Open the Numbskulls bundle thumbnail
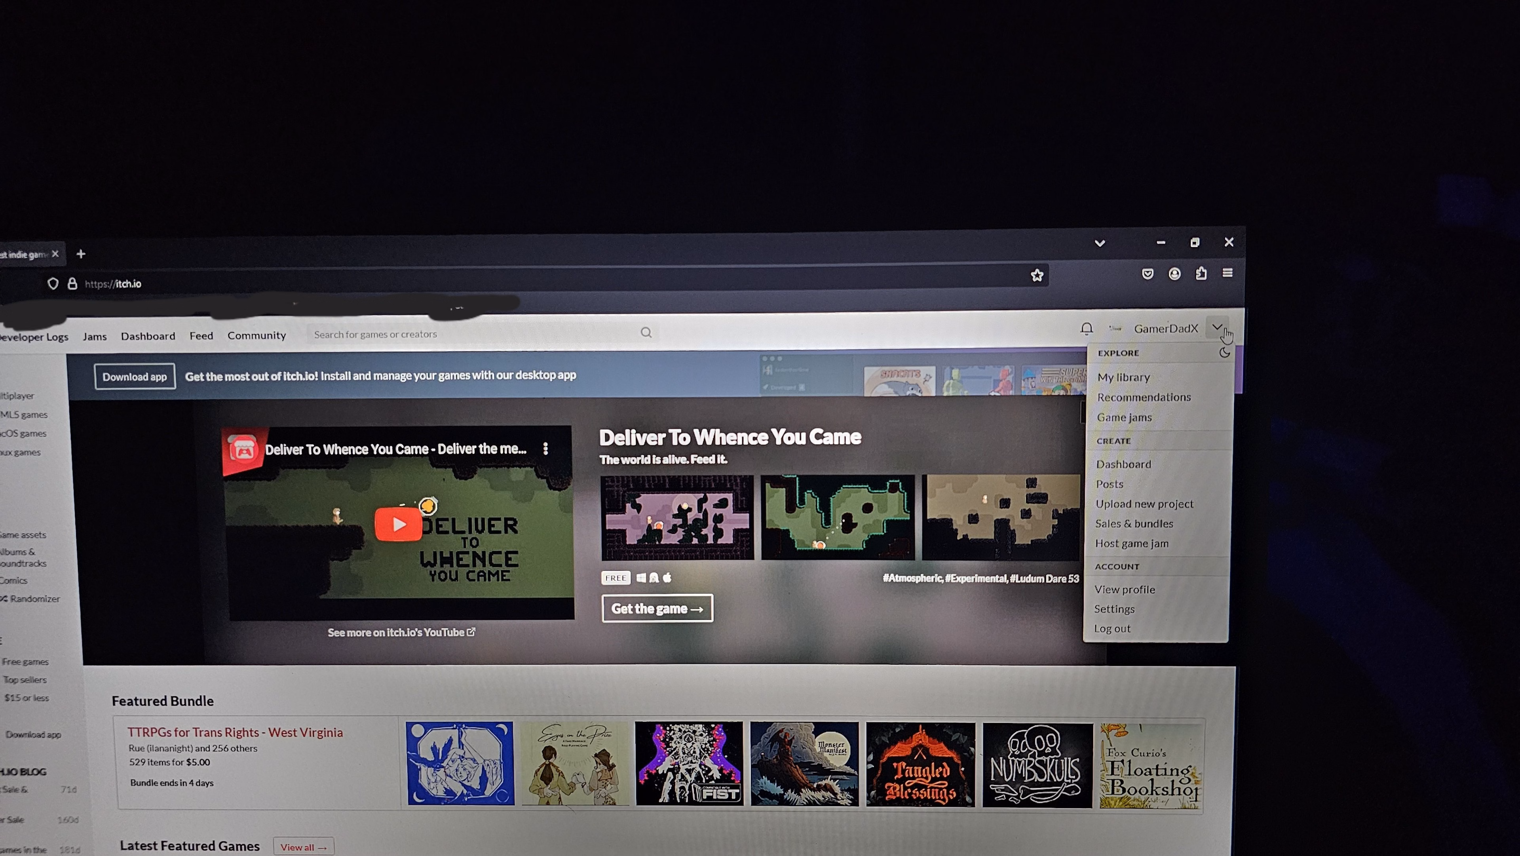Screen dimensions: 1520x856 pos(1037,765)
